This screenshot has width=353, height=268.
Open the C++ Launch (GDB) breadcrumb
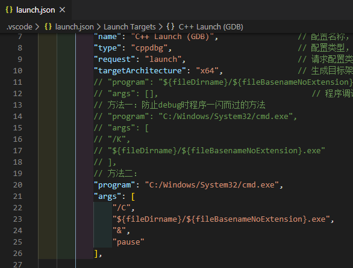(x=211, y=26)
